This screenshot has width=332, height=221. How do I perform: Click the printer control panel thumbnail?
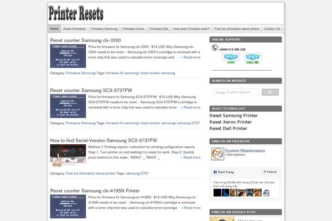coord(68,155)
